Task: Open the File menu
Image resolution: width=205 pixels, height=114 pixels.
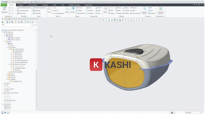Action: 4,5
